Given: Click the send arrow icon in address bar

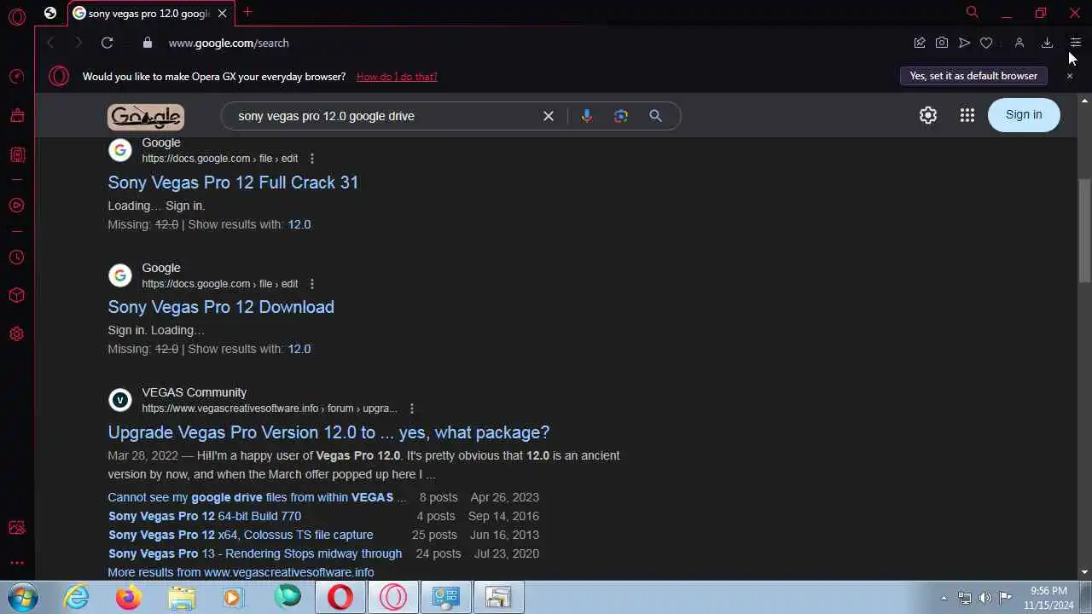Looking at the screenshot, I should (964, 43).
